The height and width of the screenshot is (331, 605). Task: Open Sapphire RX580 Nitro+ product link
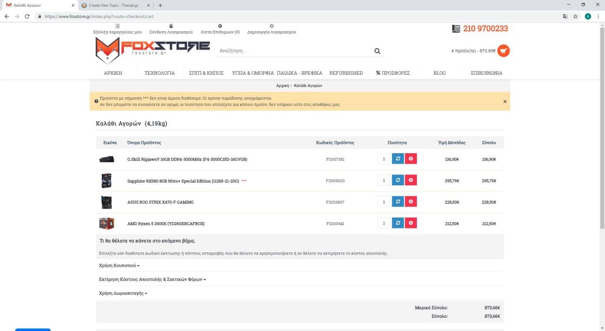[x=183, y=181]
